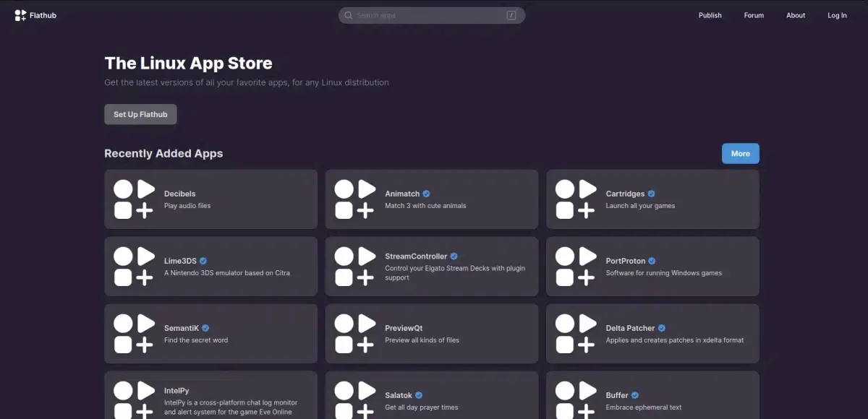Click verified badge next to Delta Patcher

pos(662,328)
